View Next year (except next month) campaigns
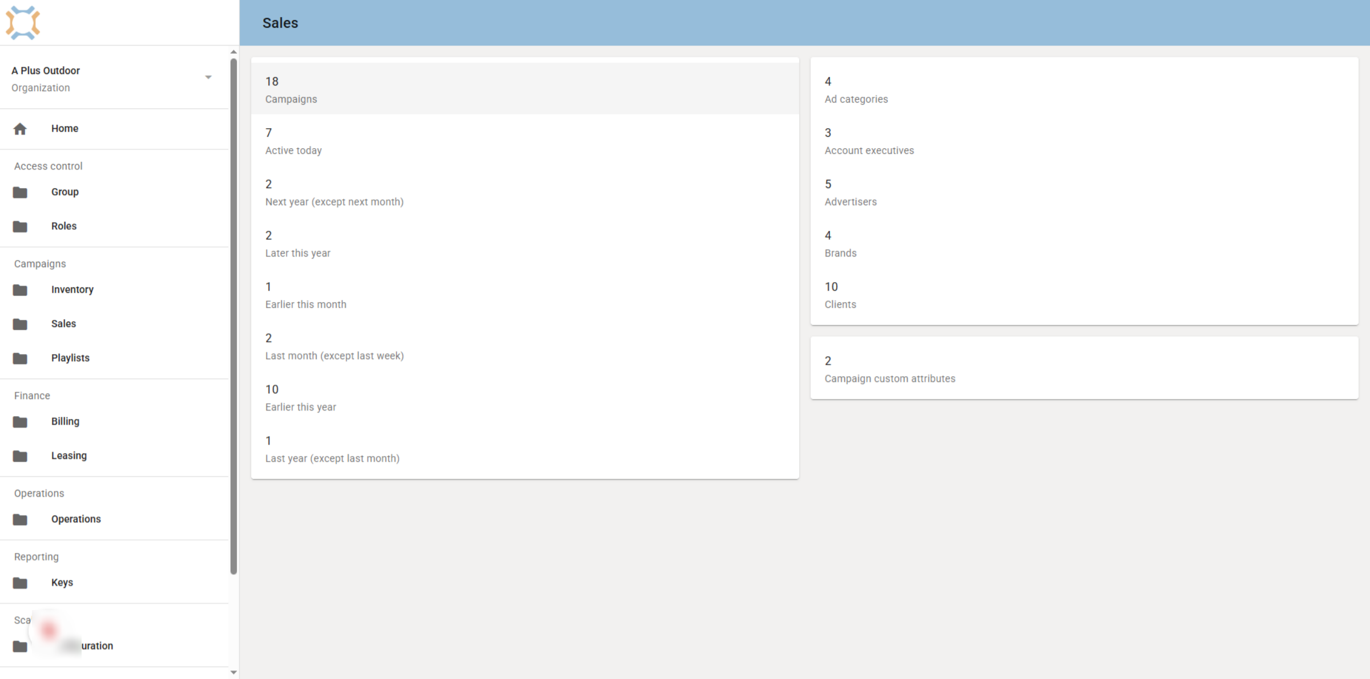1370x679 pixels. [x=525, y=191]
